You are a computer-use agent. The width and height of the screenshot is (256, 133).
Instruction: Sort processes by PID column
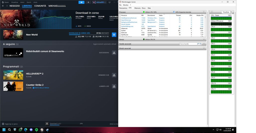tap(142, 15)
